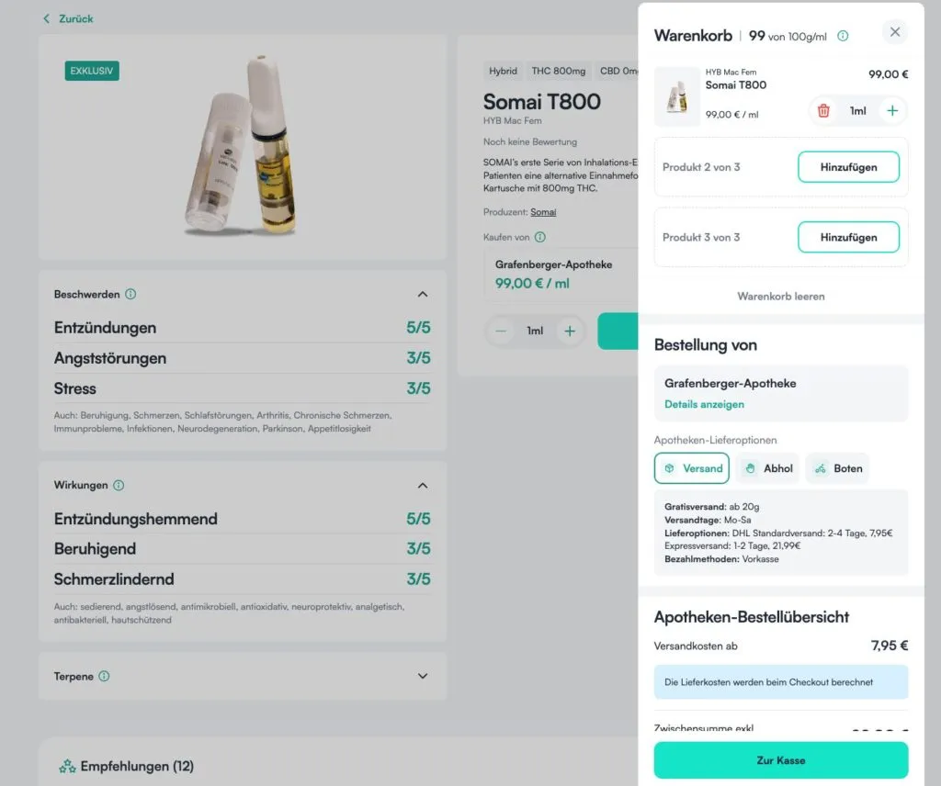Open info tooltip next to 99 von 100g/ml

pos(843,36)
